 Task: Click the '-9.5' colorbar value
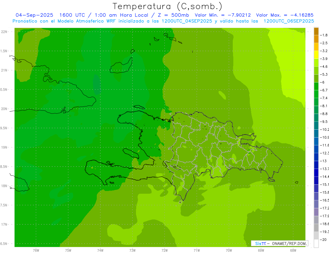[324, 122]
